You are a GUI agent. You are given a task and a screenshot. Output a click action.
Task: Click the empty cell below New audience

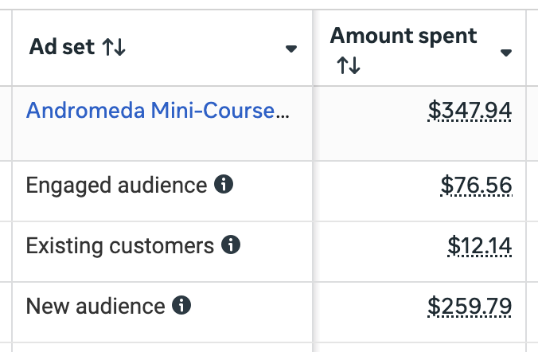pyautogui.click(x=159, y=346)
